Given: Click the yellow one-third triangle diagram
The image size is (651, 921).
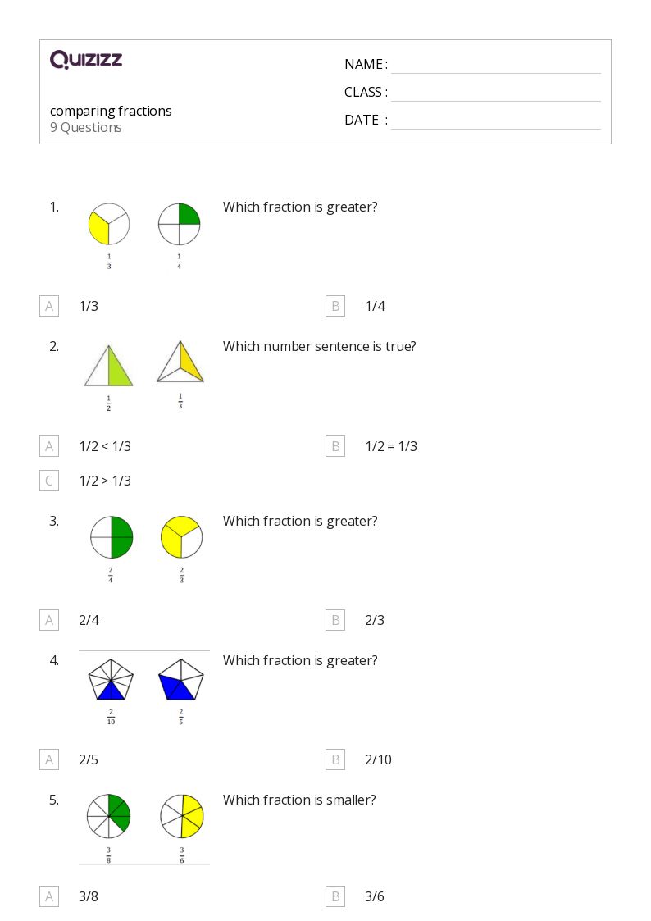Looking at the screenshot, I should coord(180,361).
